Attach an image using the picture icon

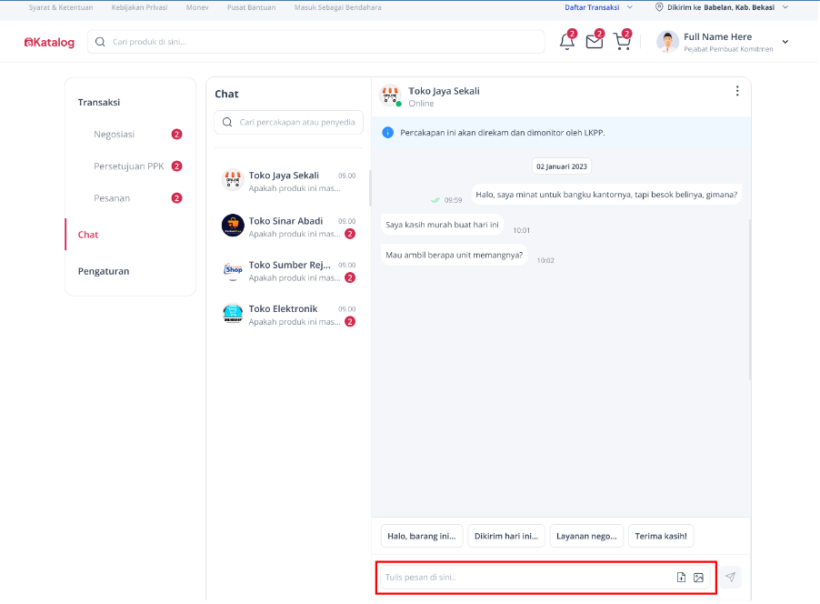click(x=698, y=578)
